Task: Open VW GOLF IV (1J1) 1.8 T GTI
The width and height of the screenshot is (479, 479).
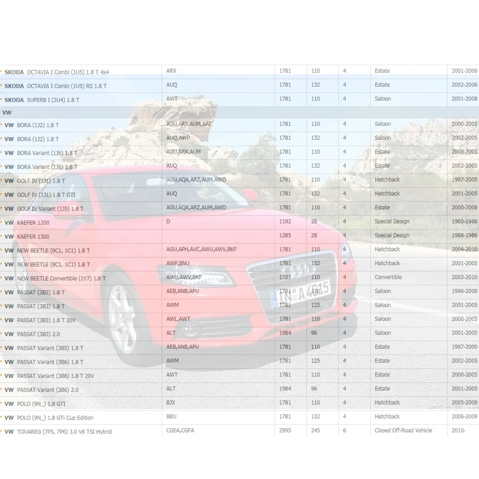Action: [x=40, y=195]
